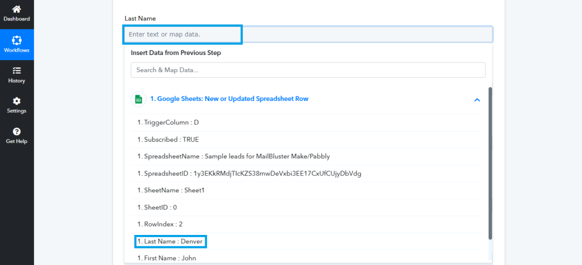Pick the SpreadsheetID mapping entry
Image resolution: width=582 pixels, height=265 pixels.
(250, 174)
